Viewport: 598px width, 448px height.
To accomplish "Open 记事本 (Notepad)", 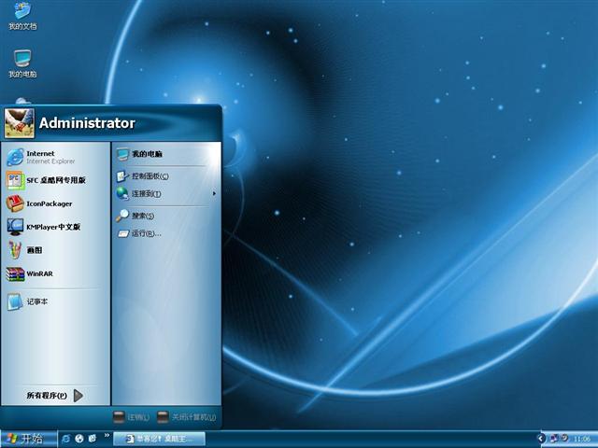I will (36, 301).
